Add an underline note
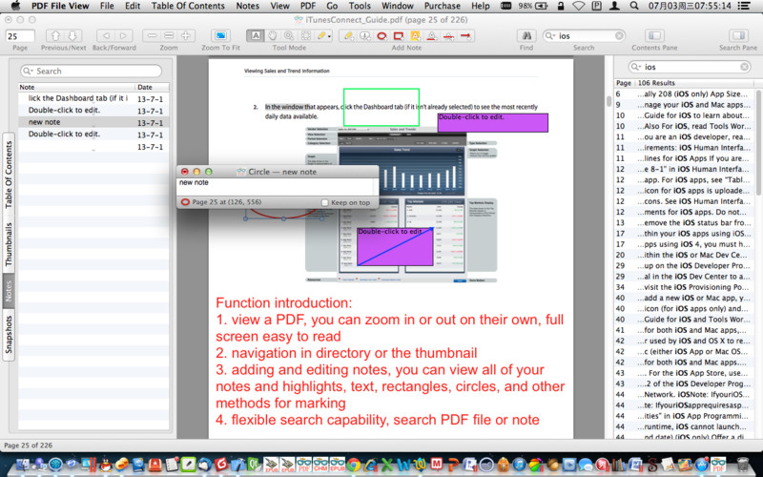763x477 pixels. point(432,35)
